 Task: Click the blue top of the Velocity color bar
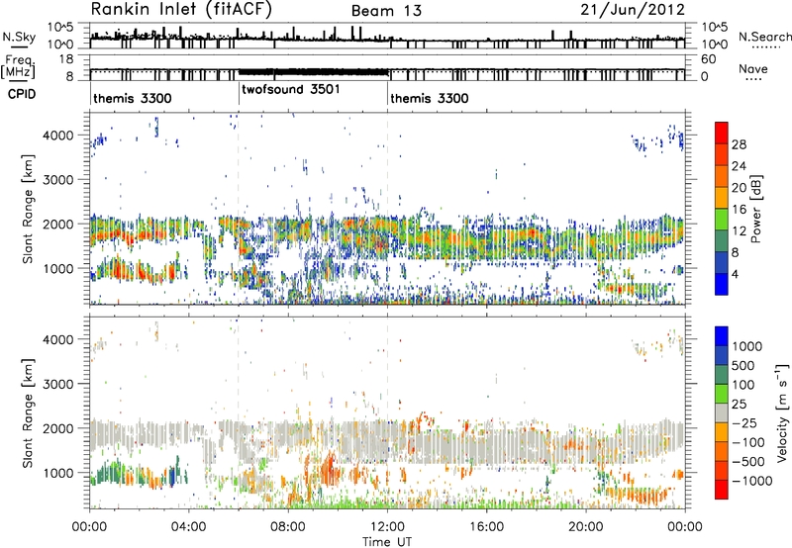(x=722, y=336)
